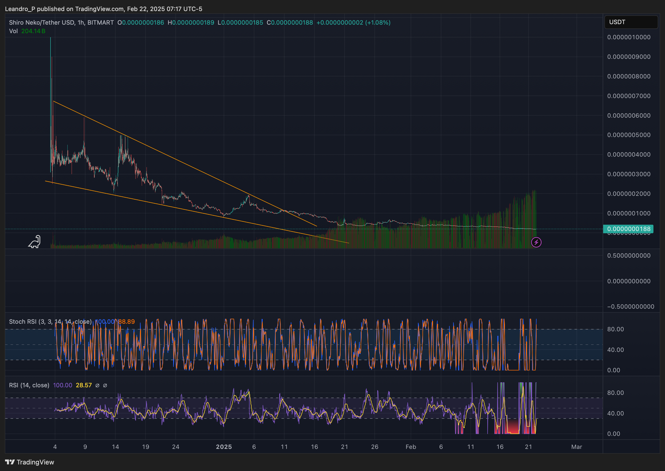Click the 'Shiro Neko/Tether USD, 1h, BITMART' title
The height and width of the screenshot is (471, 665).
click(61, 22)
